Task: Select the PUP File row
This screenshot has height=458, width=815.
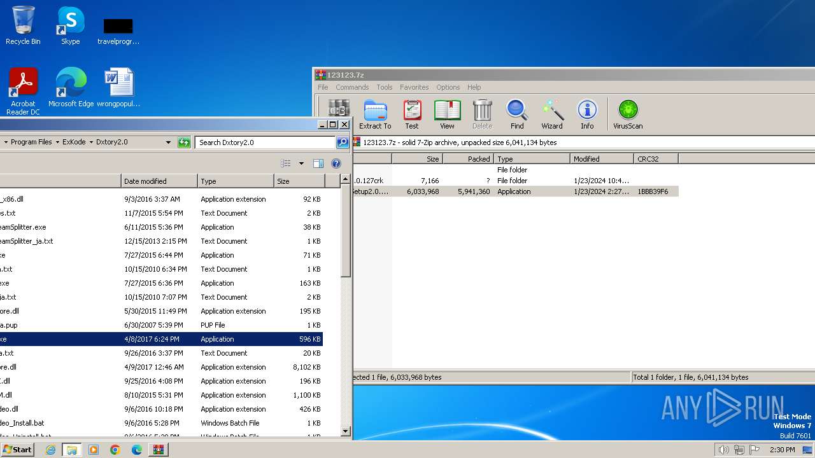Action: [x=161, y=325]
